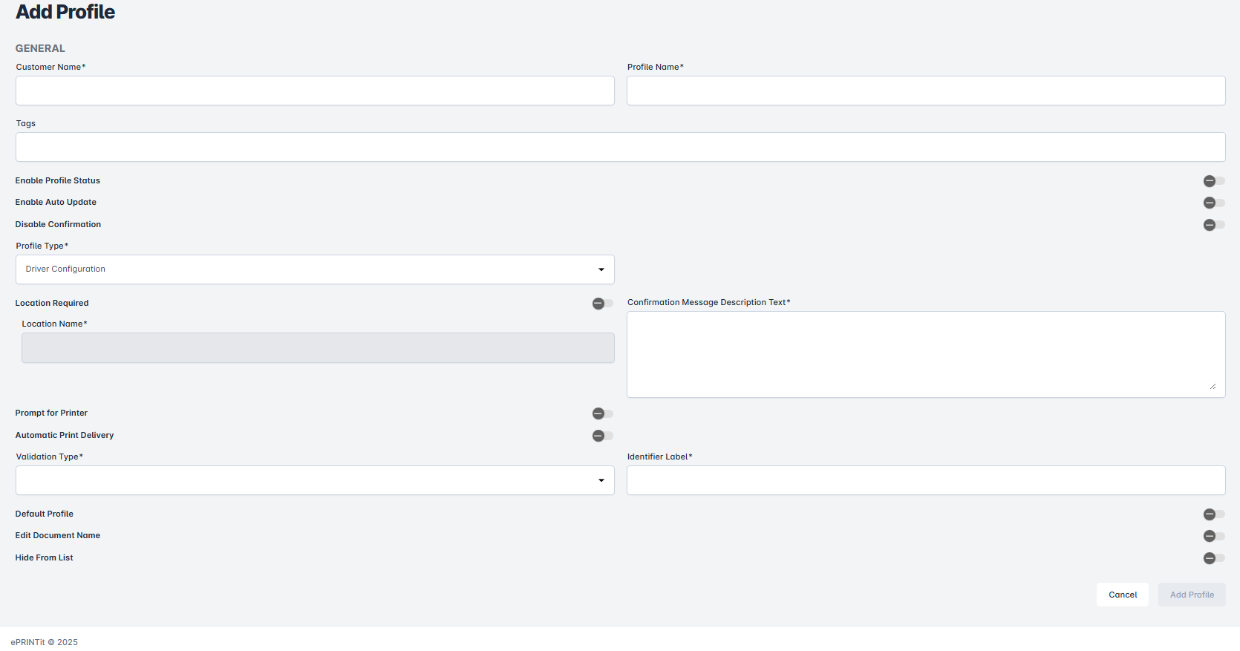
Task: Select the Tags input box
Action: pyautogui.click(x=620, y=147)
